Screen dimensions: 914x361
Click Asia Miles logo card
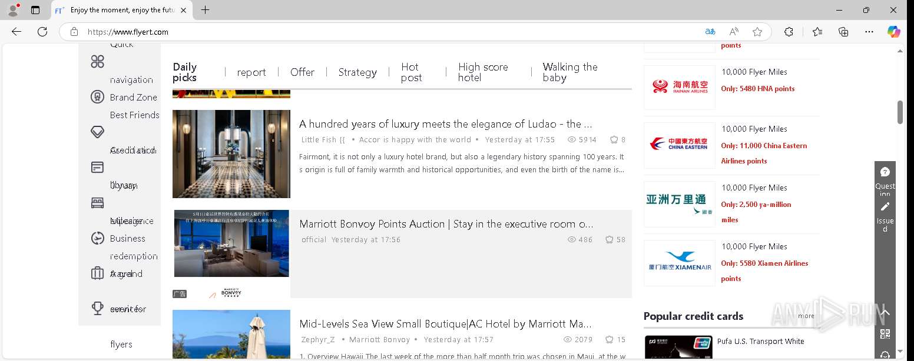tap(680, 204)
